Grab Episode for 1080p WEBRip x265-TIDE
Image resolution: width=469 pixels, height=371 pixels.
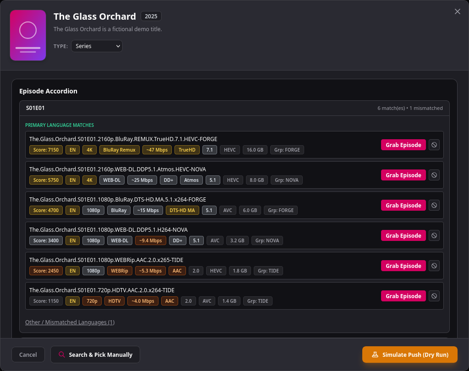403,266
